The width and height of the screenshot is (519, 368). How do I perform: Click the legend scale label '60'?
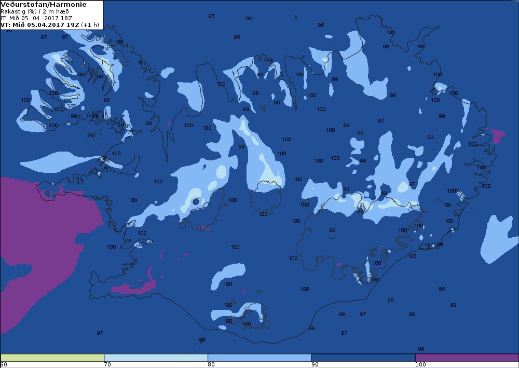tap(4, 364)
